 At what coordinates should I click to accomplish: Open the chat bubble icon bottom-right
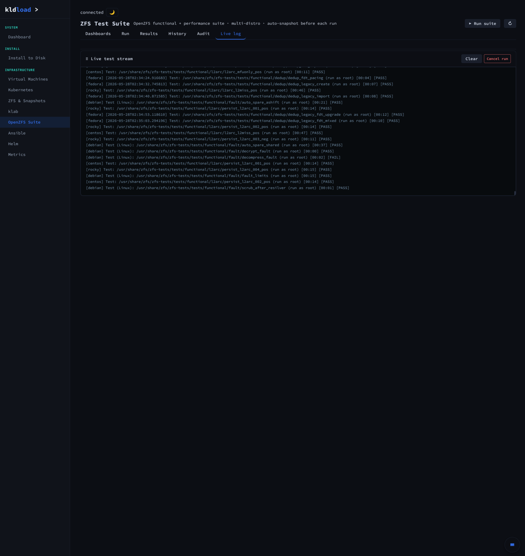tap(512, 544)
